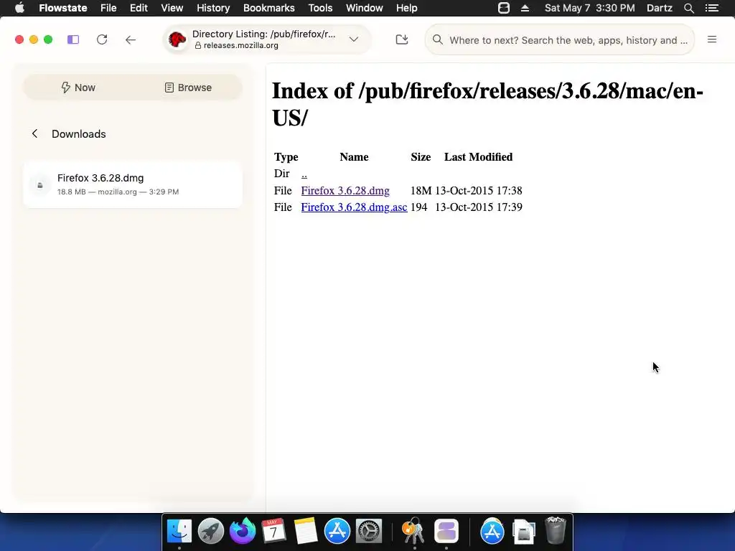The image size is (735, 551).
Task: Open Flowstate purple icon in the Dock
Action: pos(446,531)
